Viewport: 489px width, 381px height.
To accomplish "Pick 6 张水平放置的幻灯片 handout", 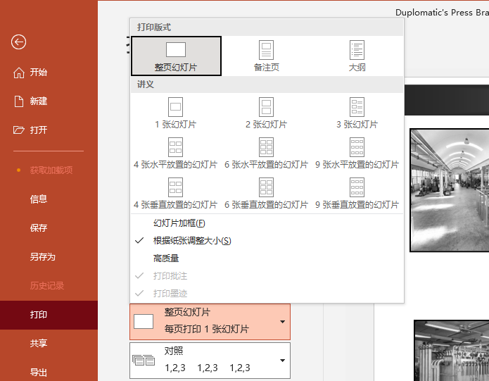I will pos(267,154).
